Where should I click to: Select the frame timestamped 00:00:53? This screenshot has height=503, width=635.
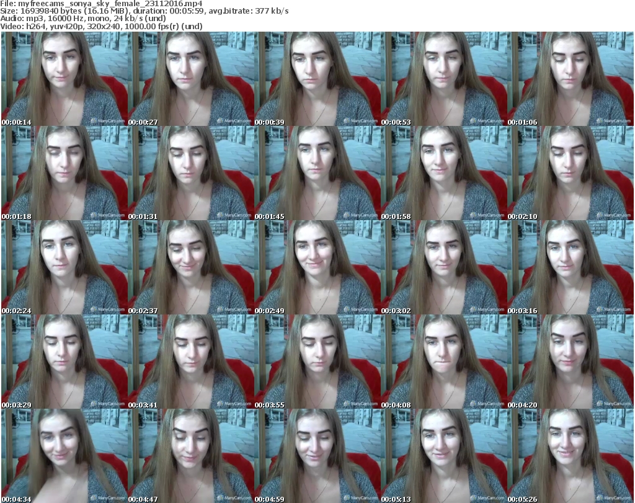click(444, 79)
